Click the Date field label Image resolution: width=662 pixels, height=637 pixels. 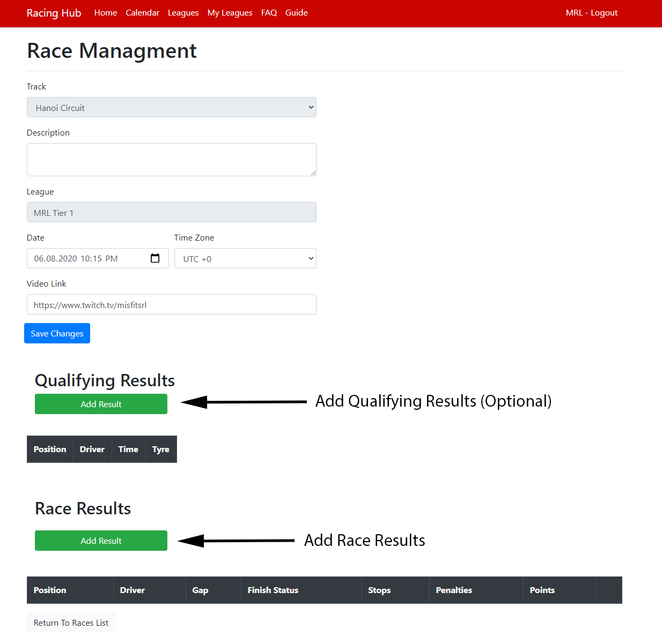(x=35, y=237)
